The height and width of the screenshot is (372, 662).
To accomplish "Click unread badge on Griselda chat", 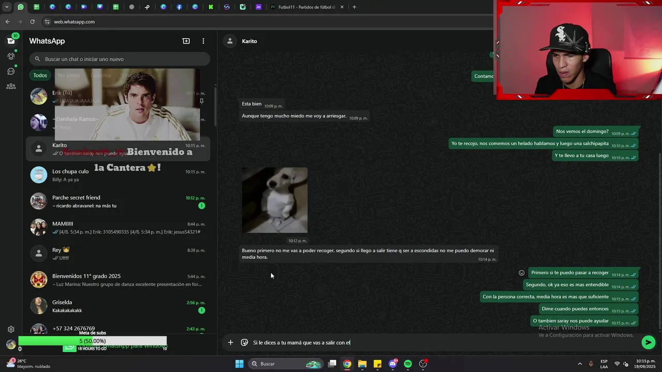I will pyautogui.click(x=202, y=311).
